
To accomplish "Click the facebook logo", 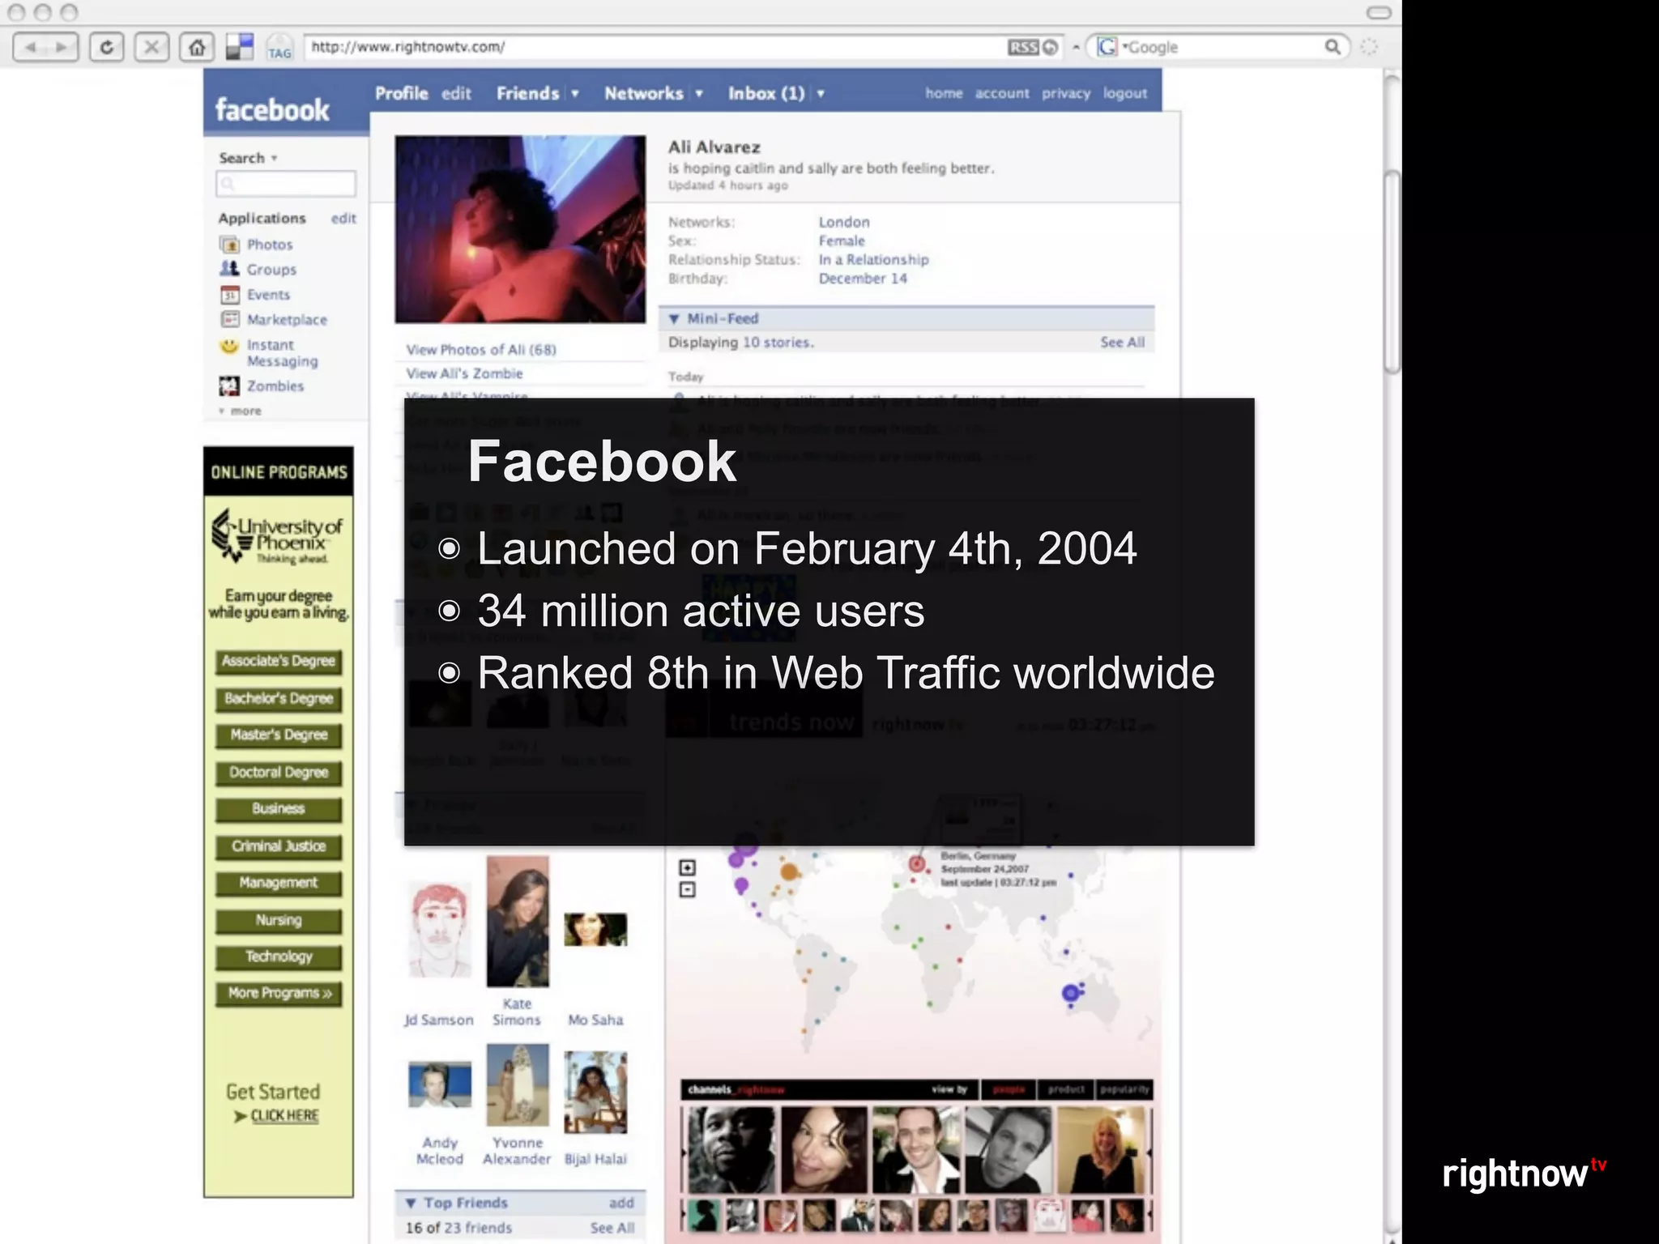I will pyautogui.click(x=272, y=109).
